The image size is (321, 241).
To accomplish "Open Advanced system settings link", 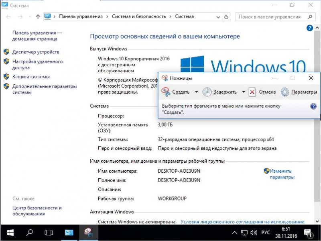I will (45, 89).
